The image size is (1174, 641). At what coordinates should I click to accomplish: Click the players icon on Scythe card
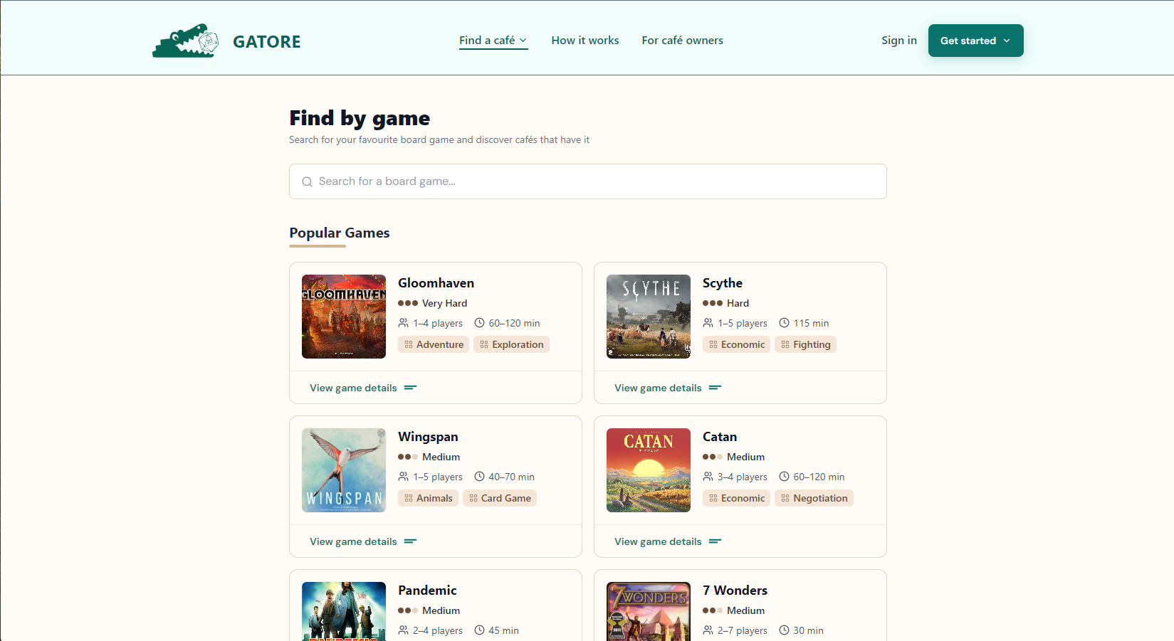click(708, 323)
